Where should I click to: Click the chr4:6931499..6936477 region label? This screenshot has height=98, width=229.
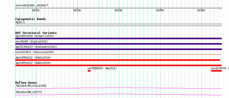coord(32,6)
